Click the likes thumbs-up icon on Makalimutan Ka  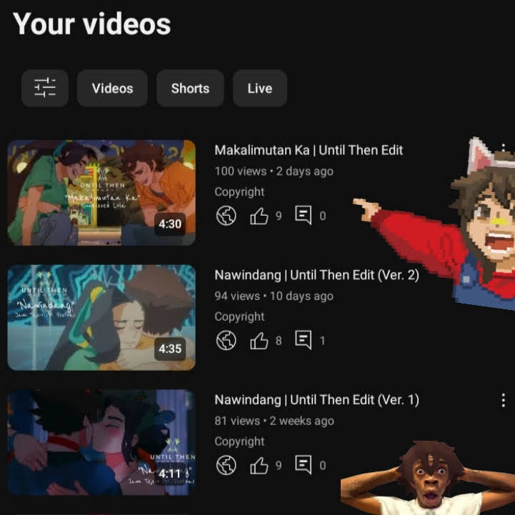coord(259,216)
